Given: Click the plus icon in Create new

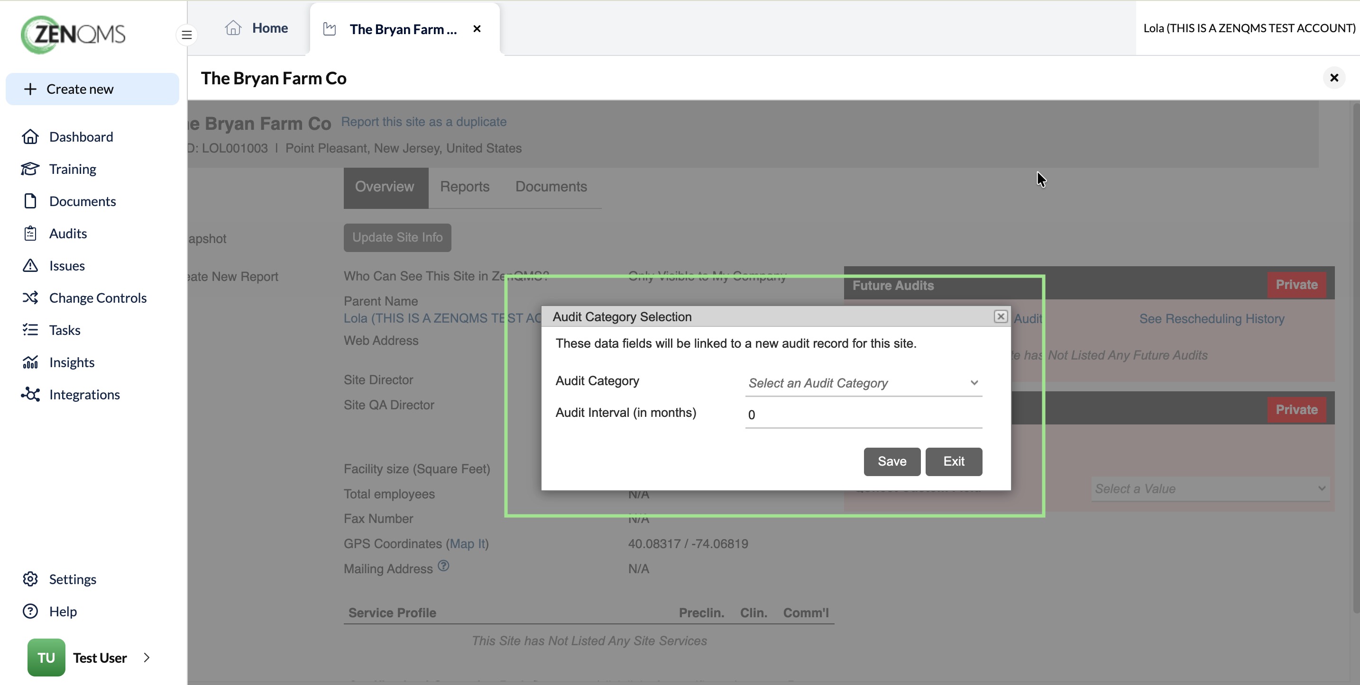Looking at the screenshot, I should point(31,89).
